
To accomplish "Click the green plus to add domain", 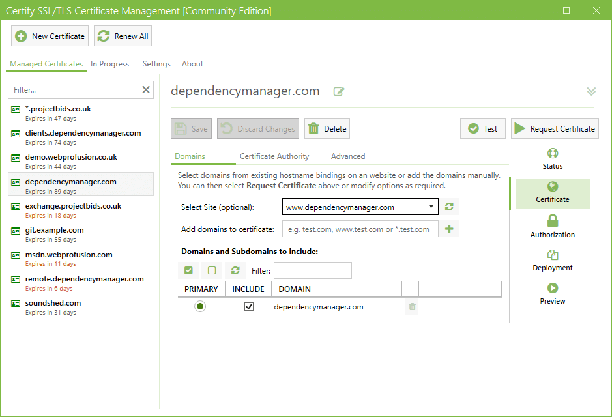I will 449,229.
